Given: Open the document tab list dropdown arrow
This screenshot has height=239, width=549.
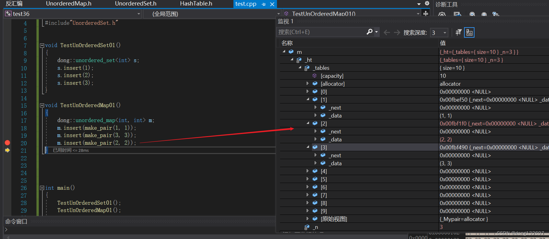Looking at the screenshot, I should (x=419, y=4).
